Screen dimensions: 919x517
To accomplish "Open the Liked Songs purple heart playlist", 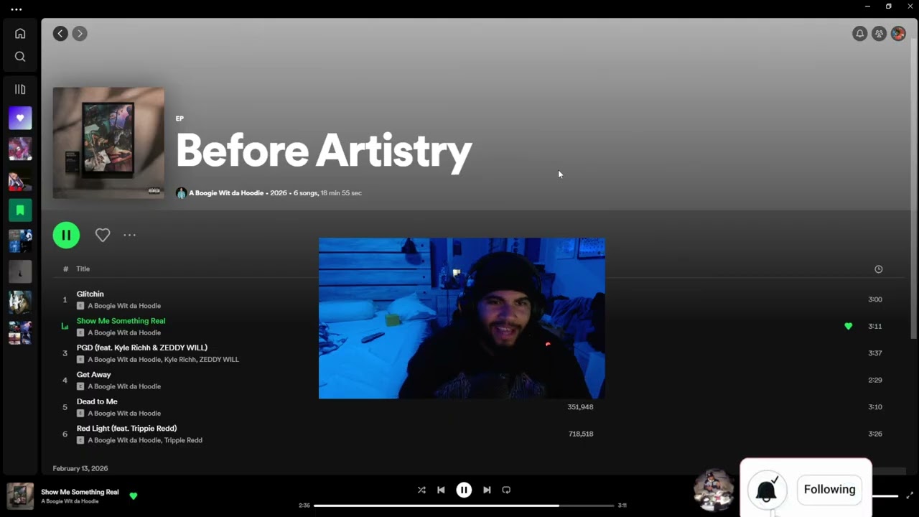I will 20,118.
